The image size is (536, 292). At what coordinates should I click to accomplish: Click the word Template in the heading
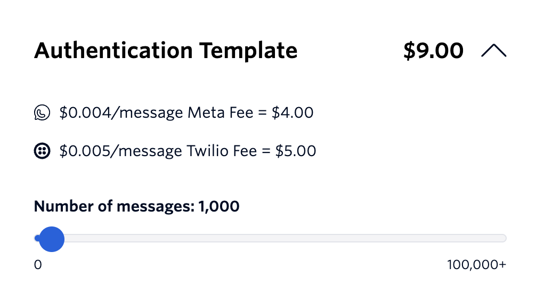[248, 51]
